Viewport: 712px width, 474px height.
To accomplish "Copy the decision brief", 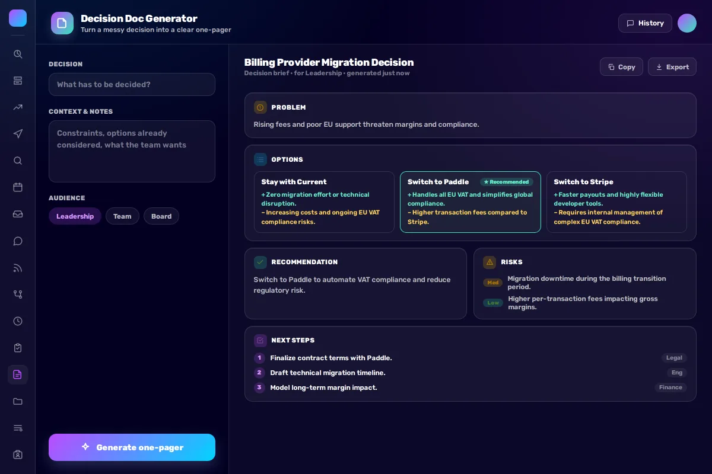I will tap(621, 67).
